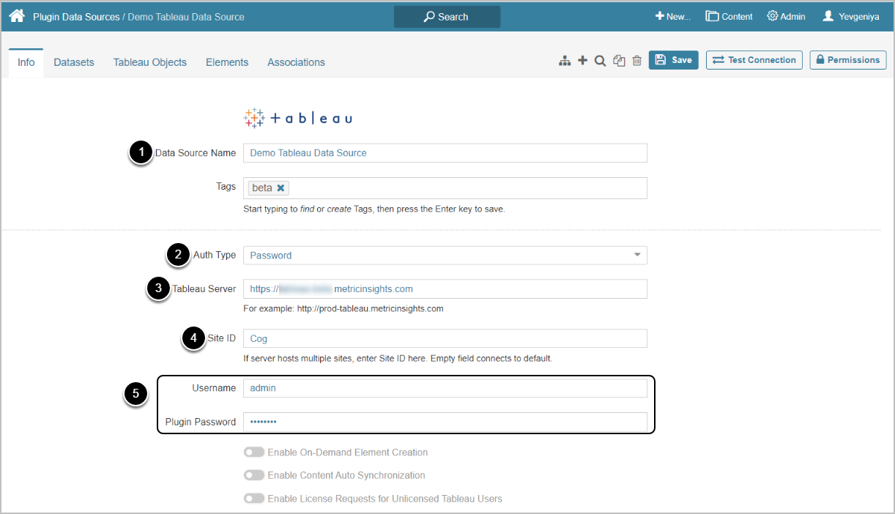Open Yevgeniya user menu
This screenshot has width=895, height=514.
(851, 16)
